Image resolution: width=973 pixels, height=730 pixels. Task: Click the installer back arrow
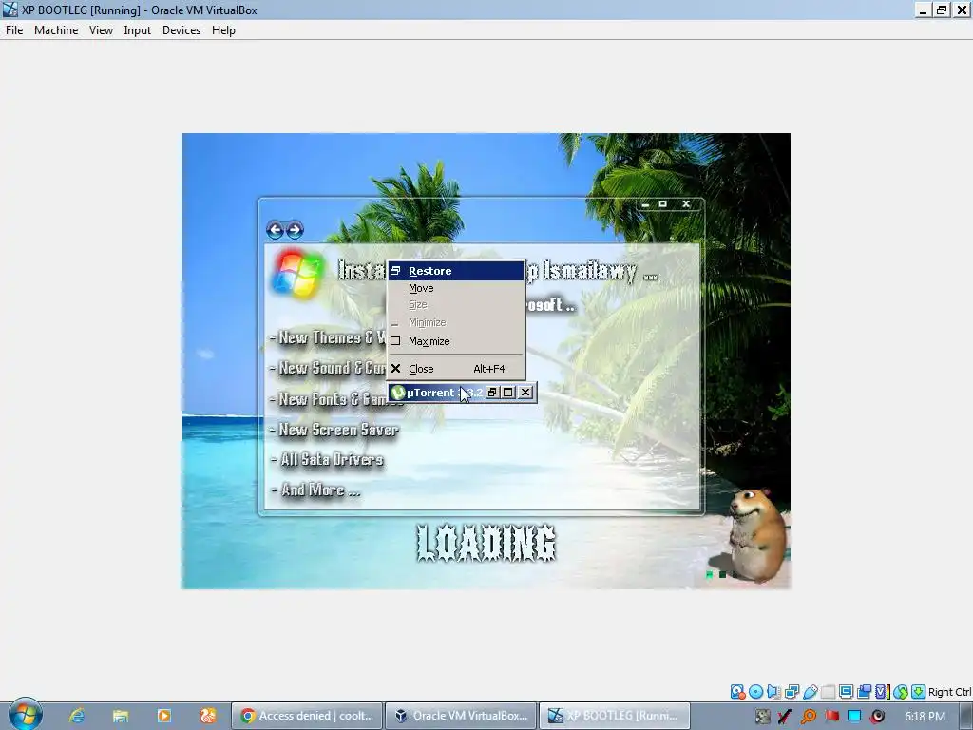pyautogui.click(x=275, y=230)
